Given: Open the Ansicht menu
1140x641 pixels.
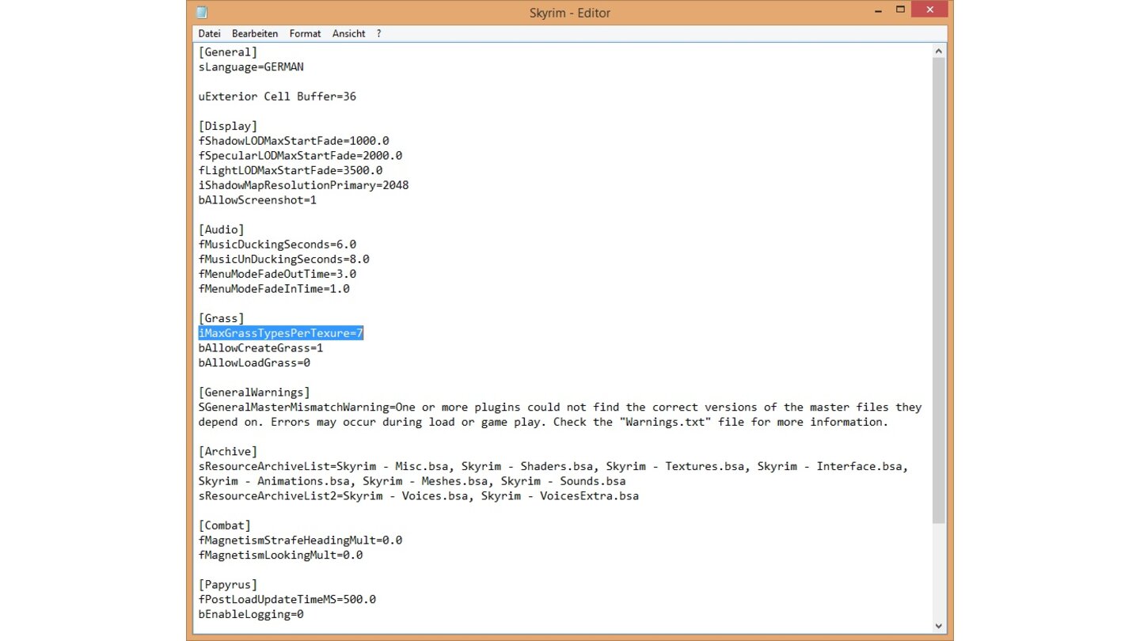Looking at the screenshot, I should (348, 34).
